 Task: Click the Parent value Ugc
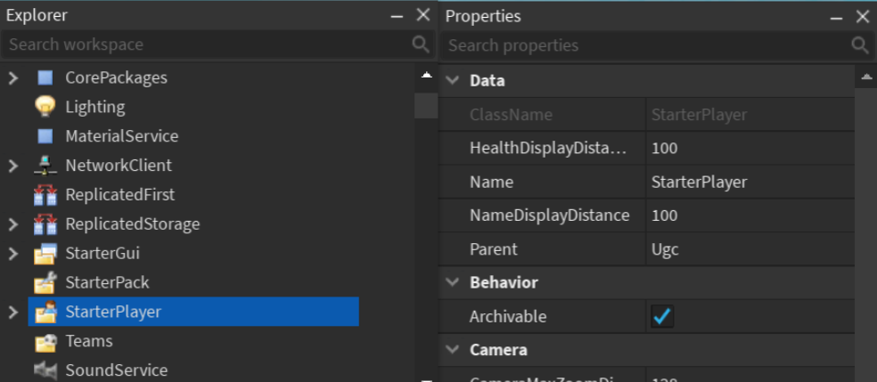click(750, 249)
